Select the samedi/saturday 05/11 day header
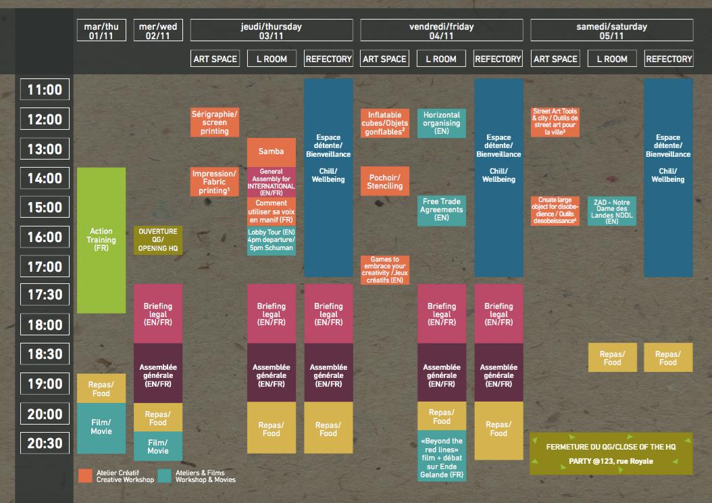This screenshot has height=503, width=712. (611, 31)
